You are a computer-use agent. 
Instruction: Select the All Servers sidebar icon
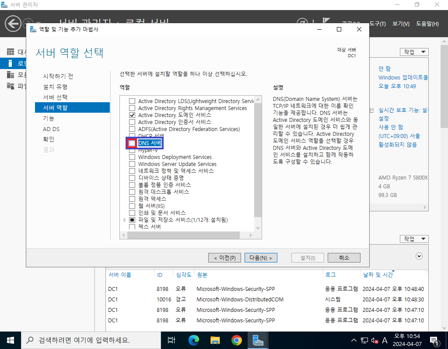10,75
